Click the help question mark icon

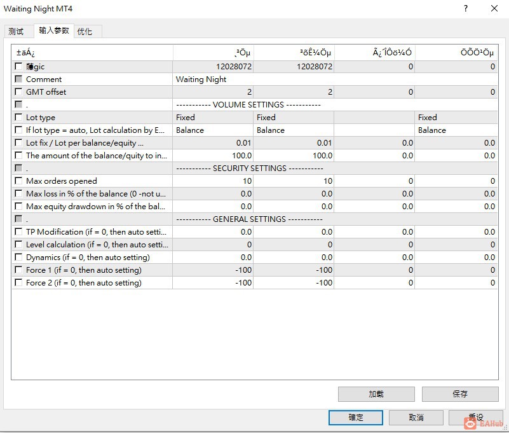coord(466,8)
